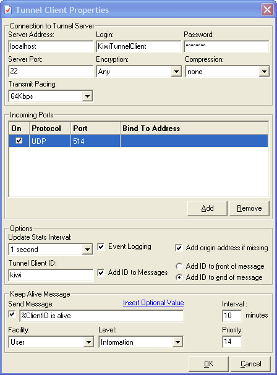Click the Bind To Address column header
This screenshot has height=375, width=277.
pyautogui.click(x=194, y=129)
